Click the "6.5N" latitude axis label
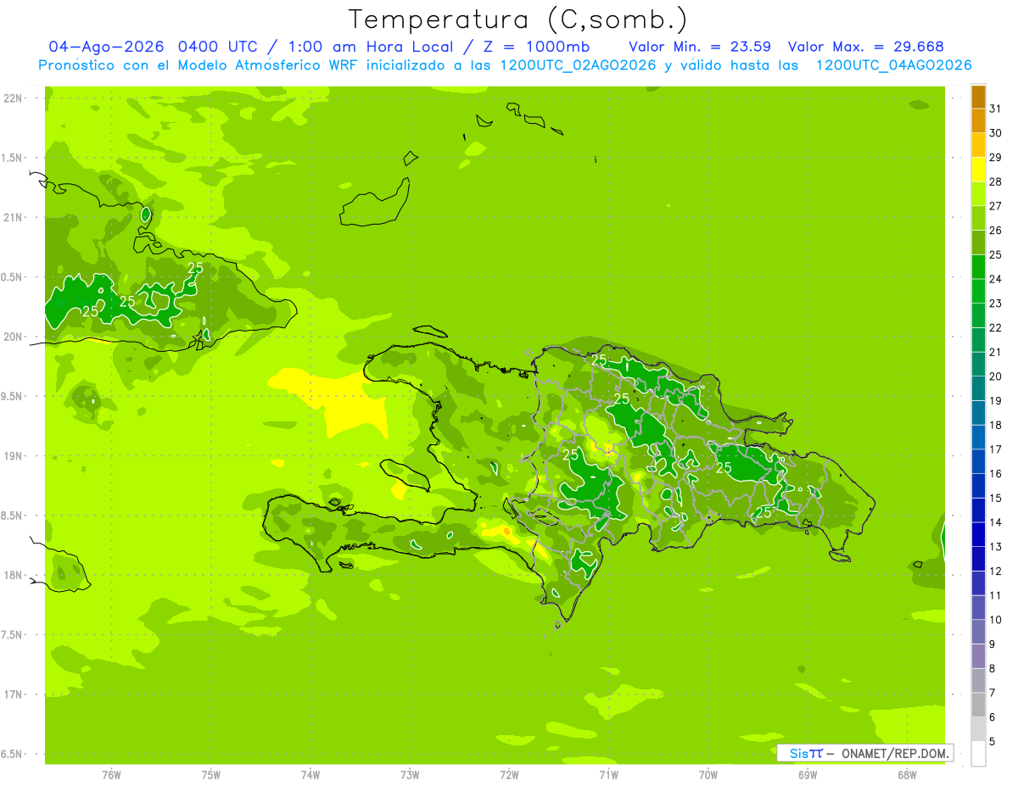 pos(13,755)
